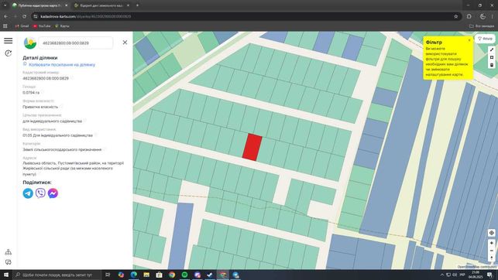Viewport: 498px width, 280px height.
Task: Copy the link to the parcel
Action: (62, 65)
